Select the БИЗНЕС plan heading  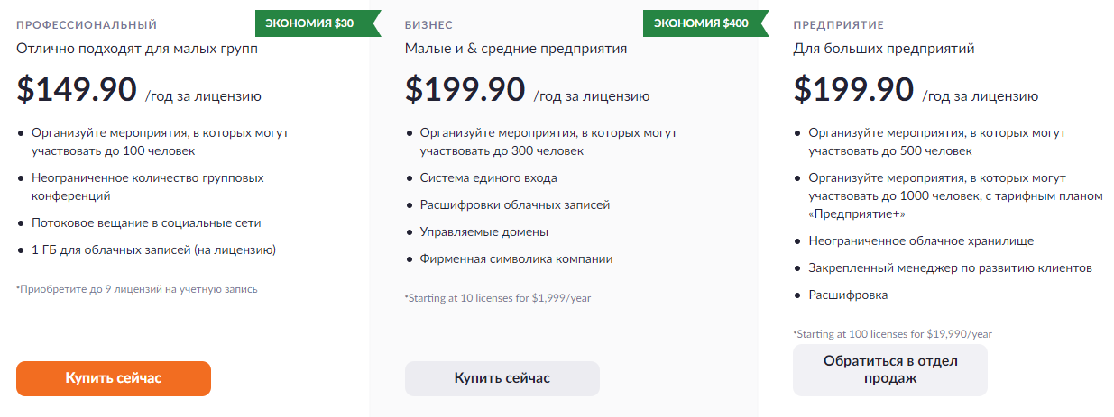(x=428, y=25)
